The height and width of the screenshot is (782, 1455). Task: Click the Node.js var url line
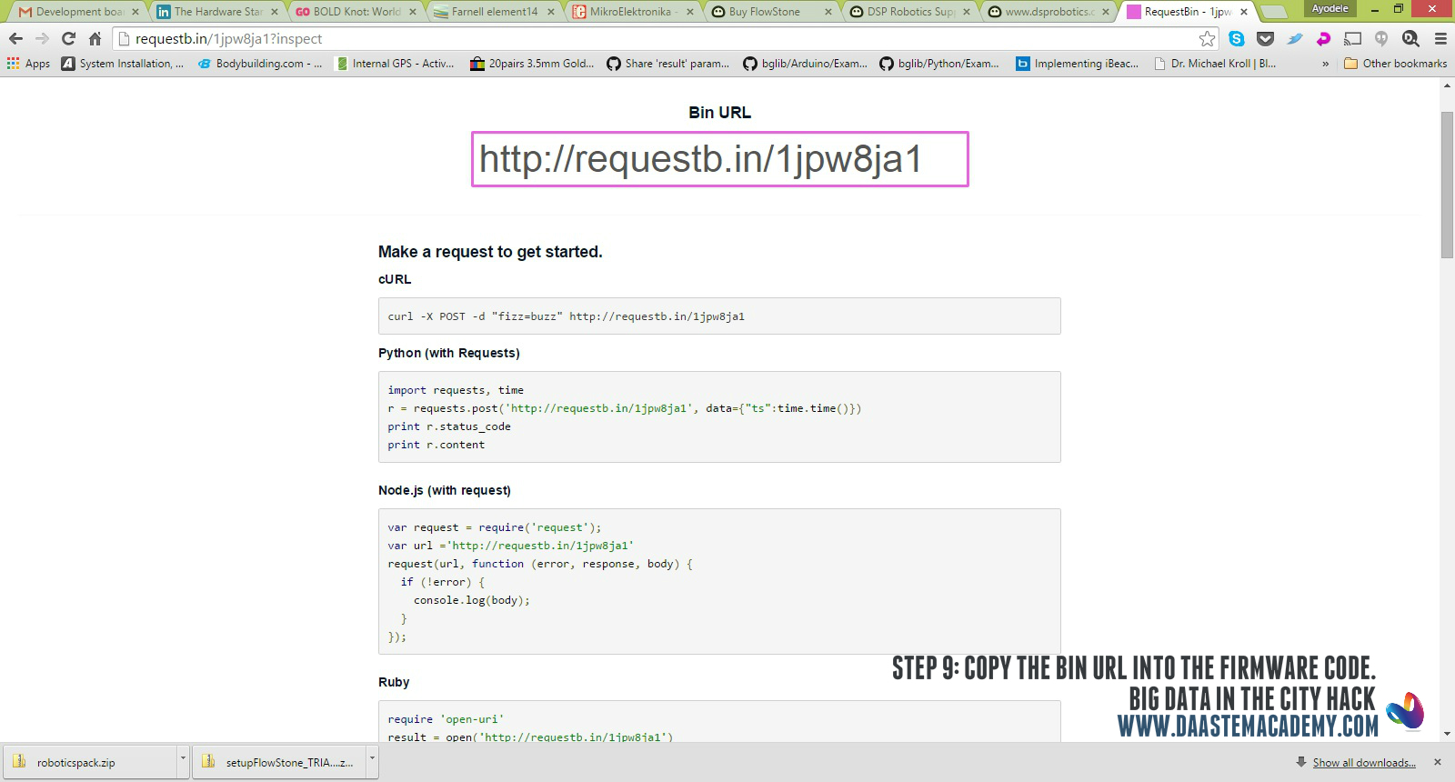[510, 546]
